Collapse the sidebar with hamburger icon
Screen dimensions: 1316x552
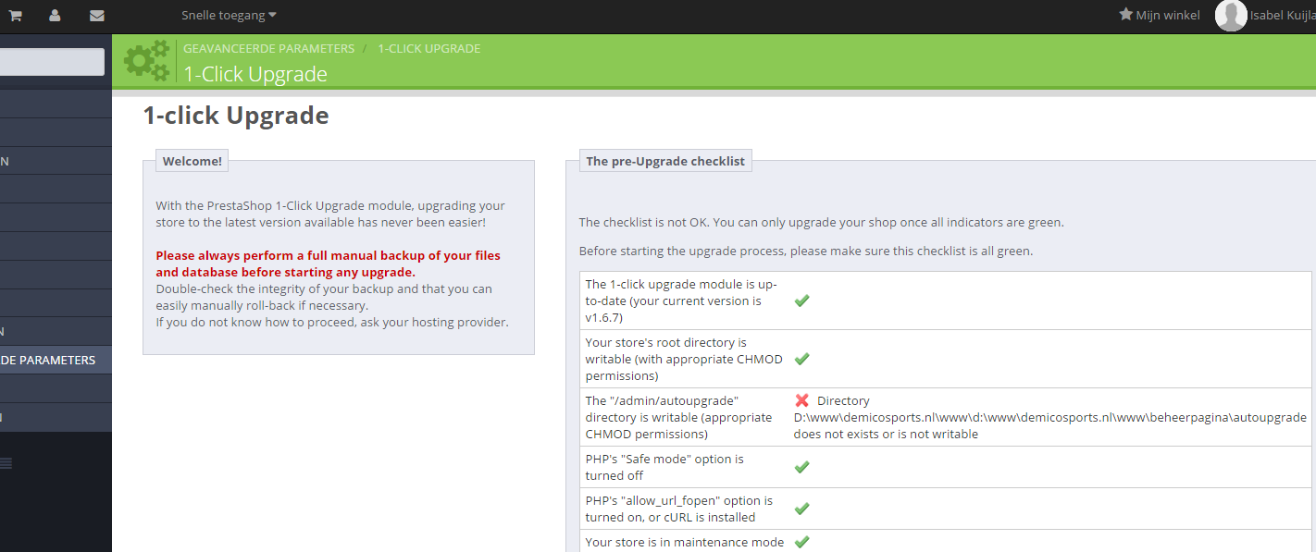pyautogui.click(x=6, y=464)
